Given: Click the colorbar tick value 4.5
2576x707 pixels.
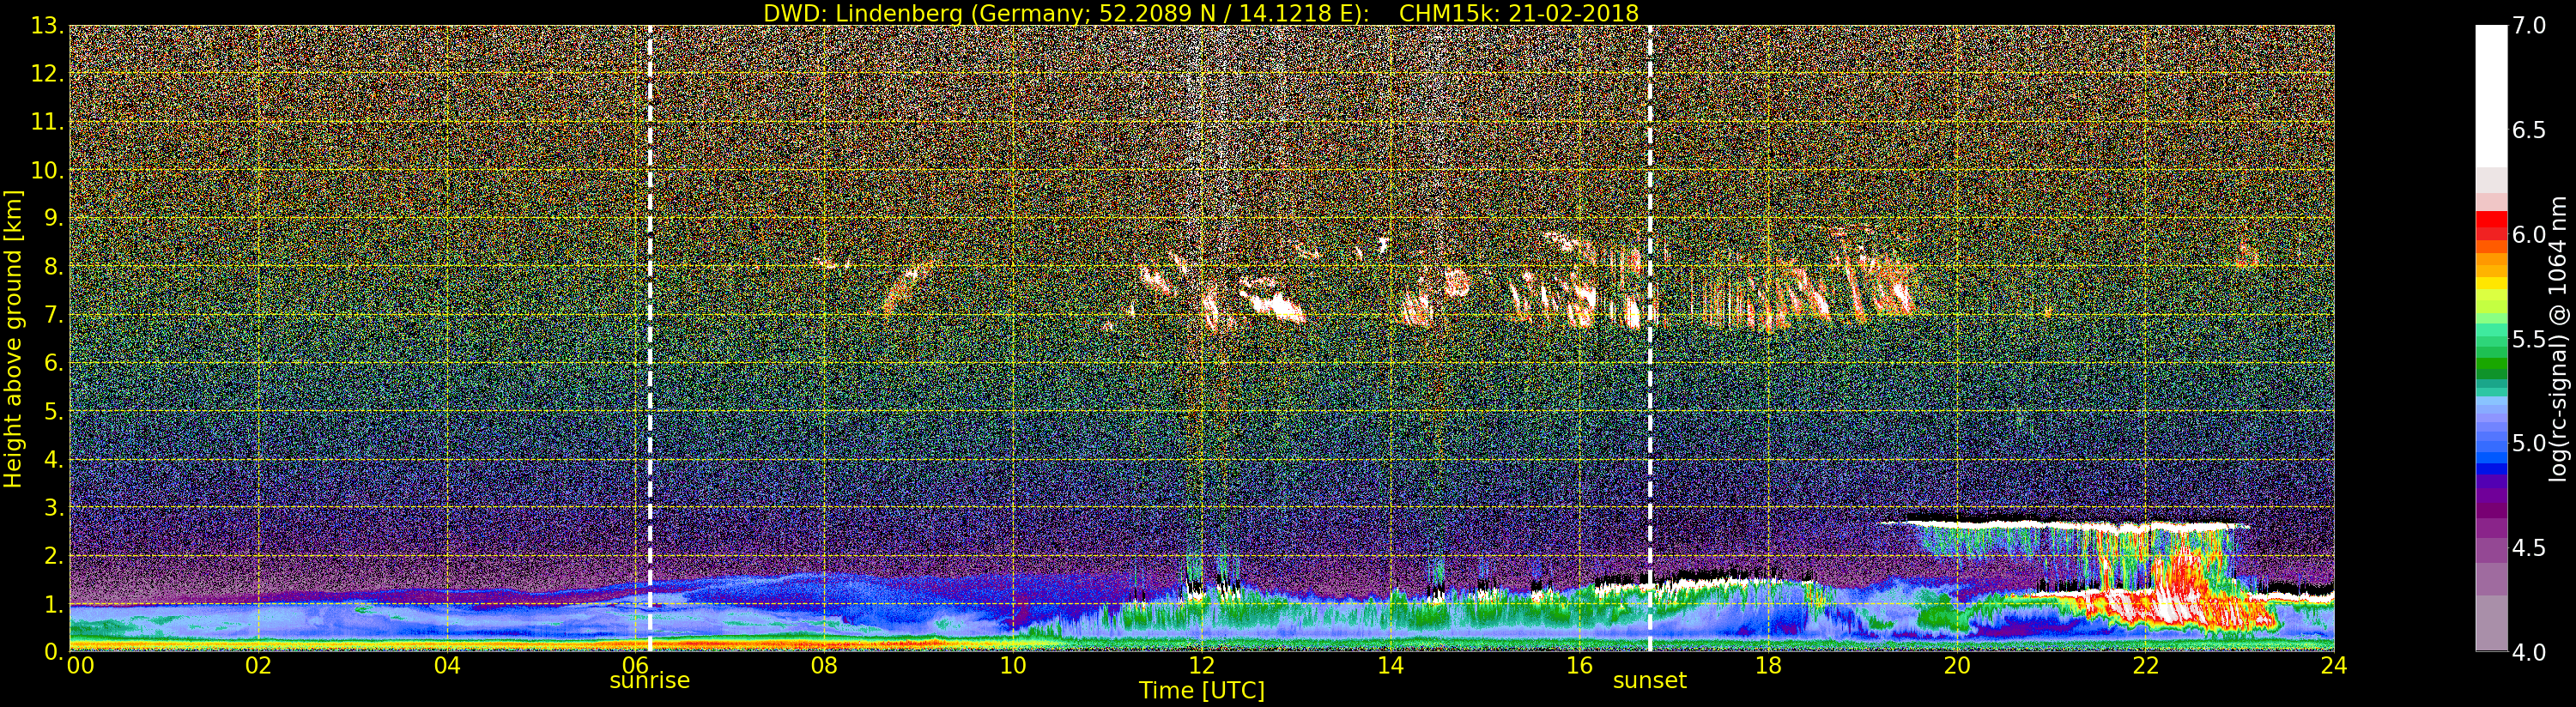Looking at the screenshot, I should point(2530,548).
